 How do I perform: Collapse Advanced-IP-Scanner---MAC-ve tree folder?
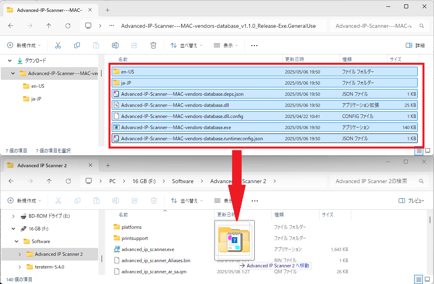13,73
